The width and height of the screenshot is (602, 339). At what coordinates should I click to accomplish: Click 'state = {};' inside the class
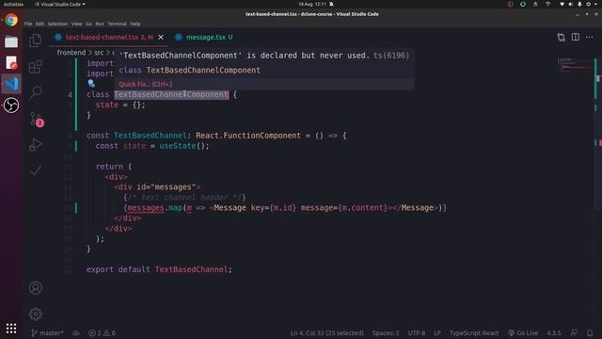click(120, 105)
